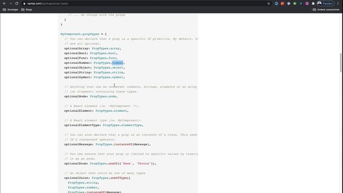Click optionalSymbol property name

coord(78,77)
